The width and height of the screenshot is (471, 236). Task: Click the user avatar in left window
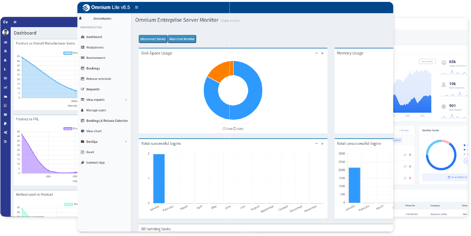coord(5,32)
